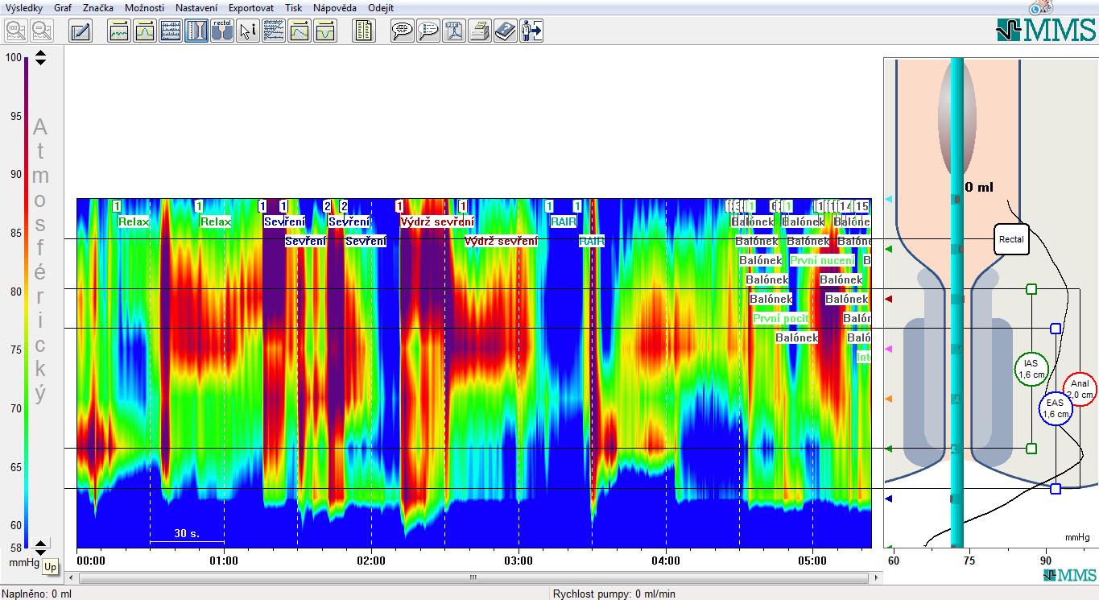Open the help book icon
The width and height of the screenshot is (1099, 600).
click(x=506, y=31)
